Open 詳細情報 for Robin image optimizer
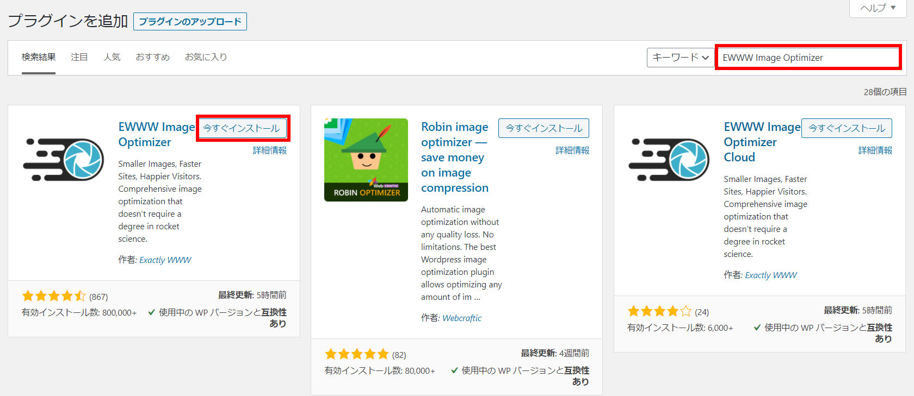The width and height of the screenshot is (914, 396). [x=572, y=150]
